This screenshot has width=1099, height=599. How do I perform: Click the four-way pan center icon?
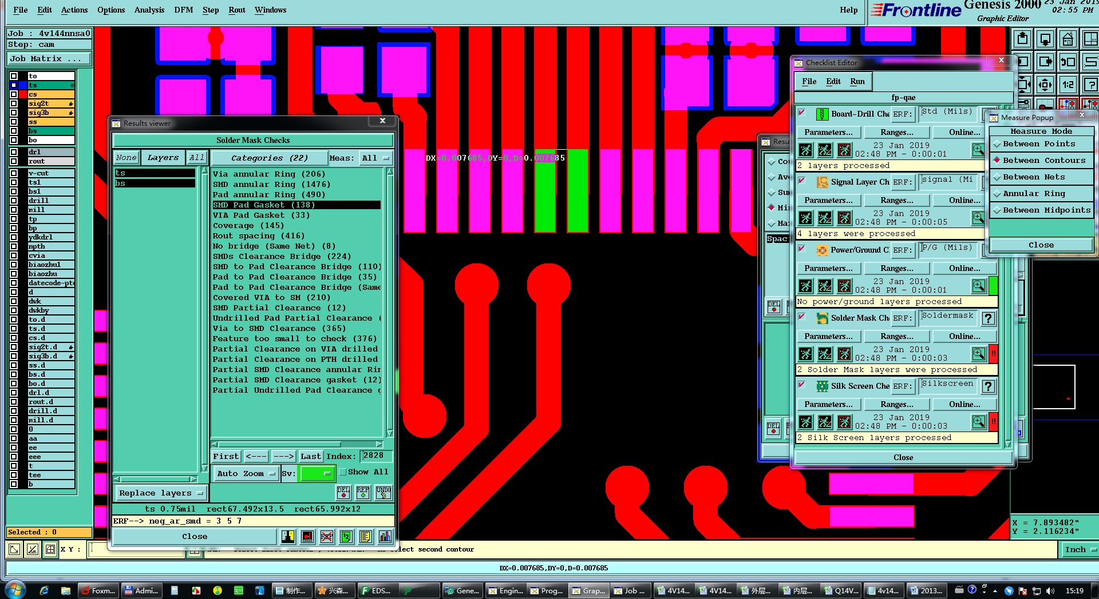[1045, 85]
